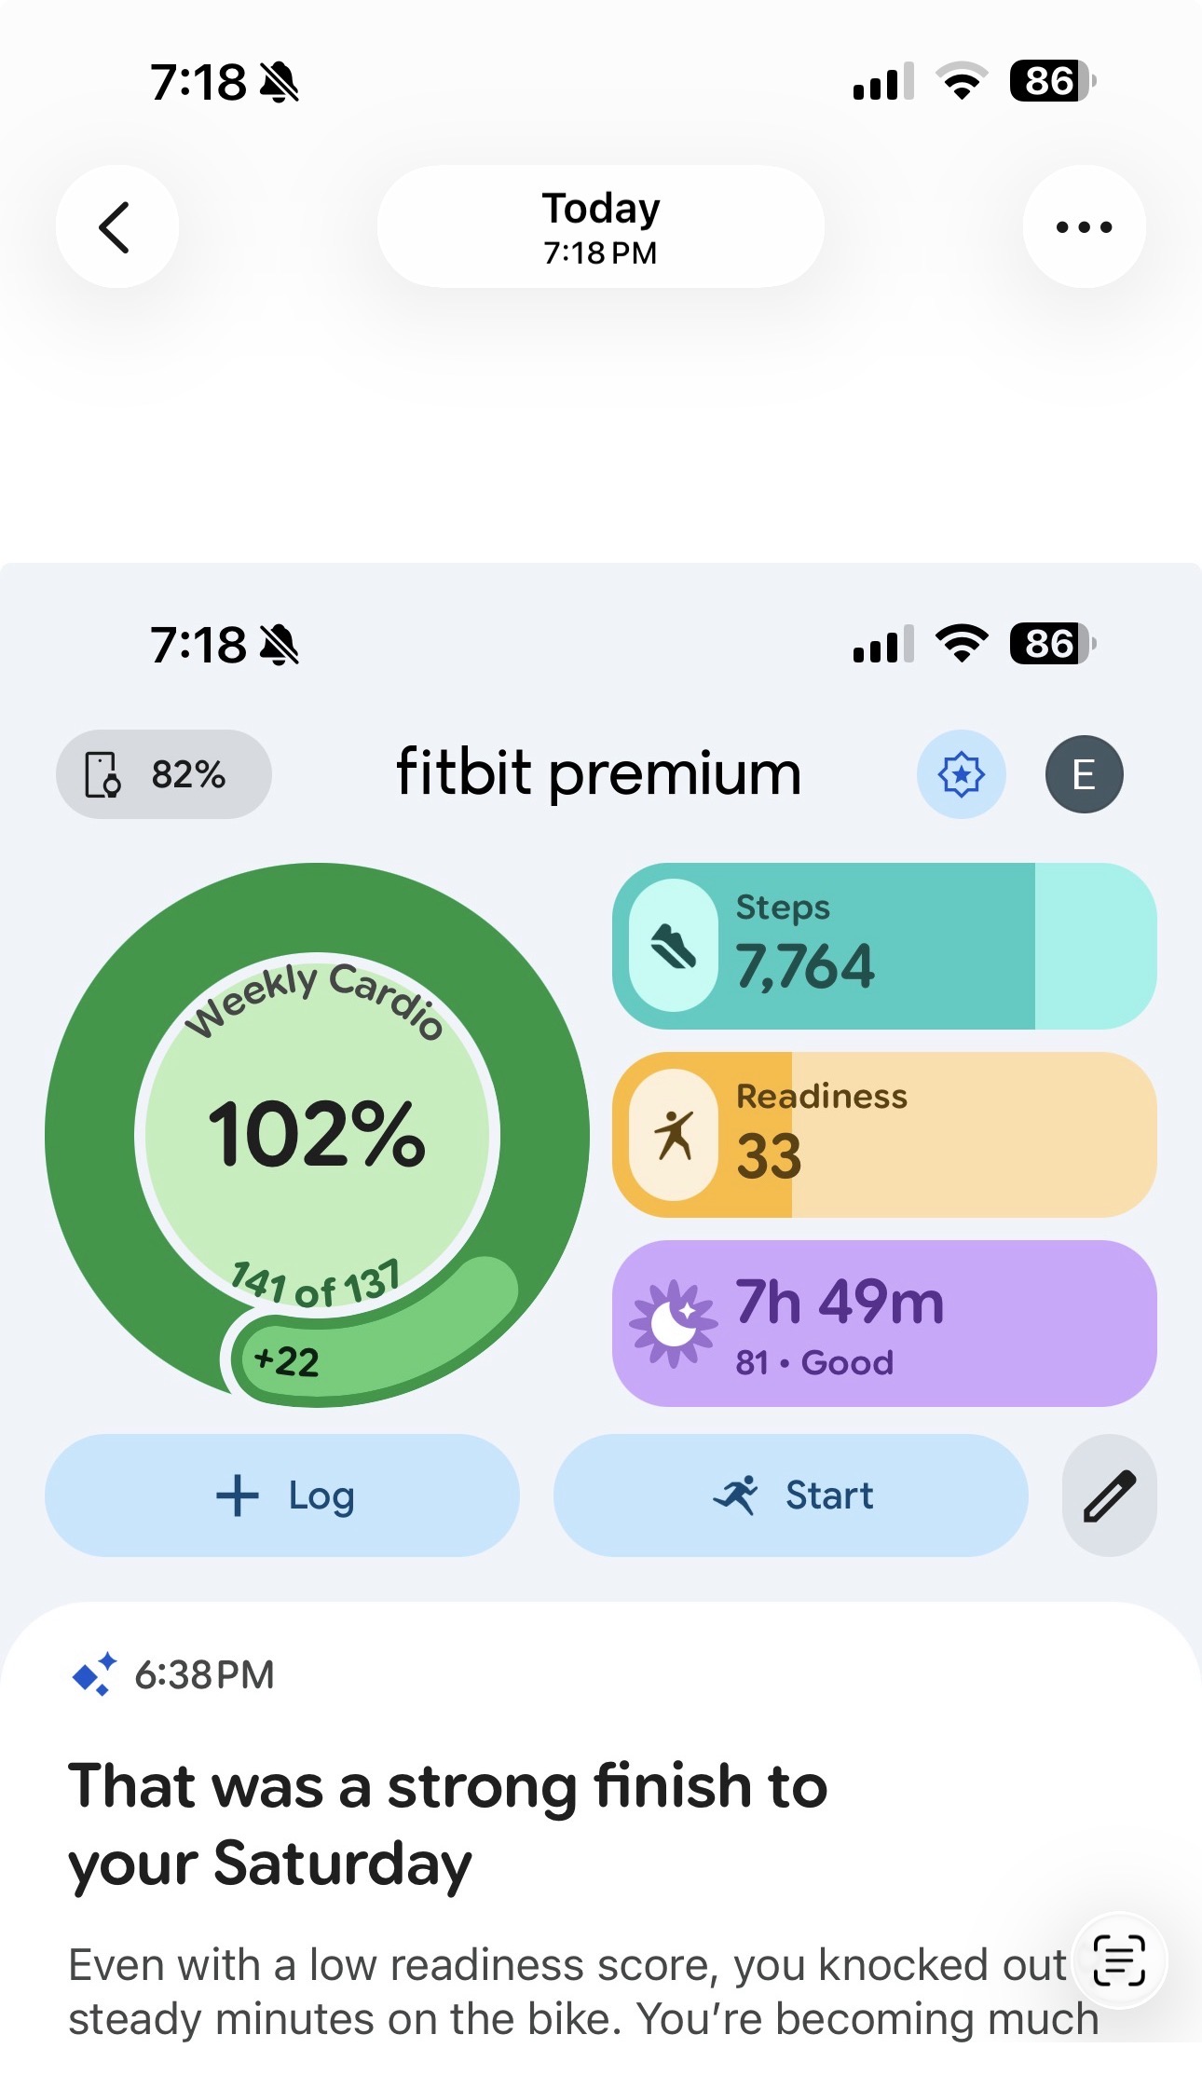This screenshot has width=1202, height=2089.
Task: Tap the 6:38PM AI insight sparkle icon
Action: tap(94, 1674)
